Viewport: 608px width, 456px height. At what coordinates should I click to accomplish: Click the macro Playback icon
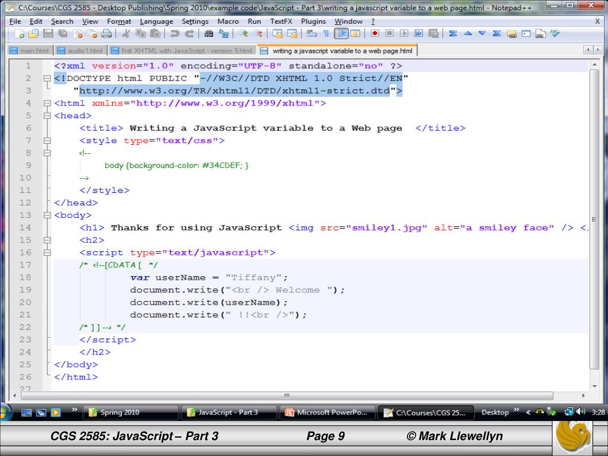404,34
